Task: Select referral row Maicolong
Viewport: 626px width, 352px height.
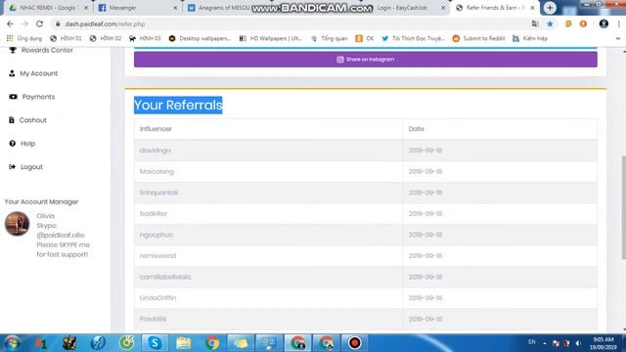Action: 365,172
